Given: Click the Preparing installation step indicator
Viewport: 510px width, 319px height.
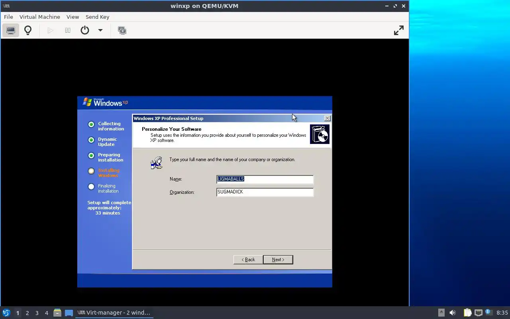Looking at the screenshot, I should click(91, 156).
